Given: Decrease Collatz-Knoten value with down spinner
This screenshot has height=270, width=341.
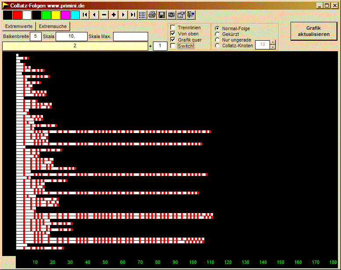Looking at the screenshot, I should click(273, 47).
